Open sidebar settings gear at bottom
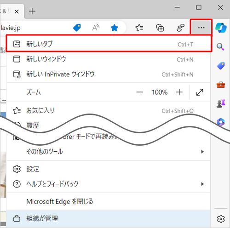The image size is (230, 228). (221, 219)
